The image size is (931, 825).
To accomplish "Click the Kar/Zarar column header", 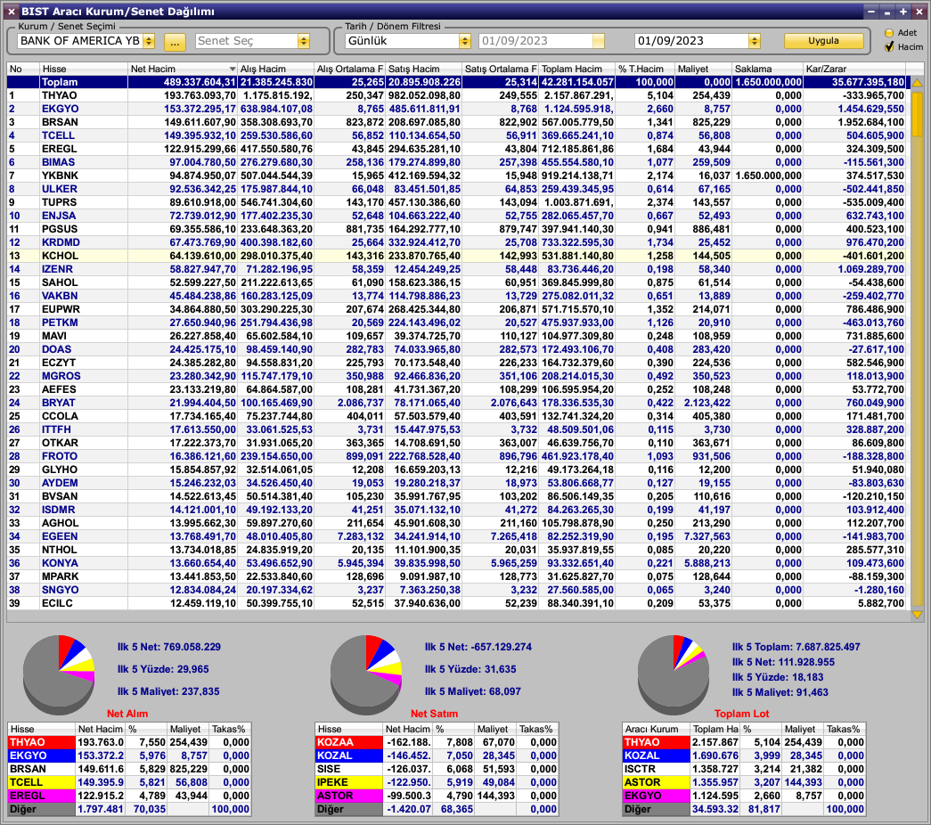I will click(x=853, y=69).
